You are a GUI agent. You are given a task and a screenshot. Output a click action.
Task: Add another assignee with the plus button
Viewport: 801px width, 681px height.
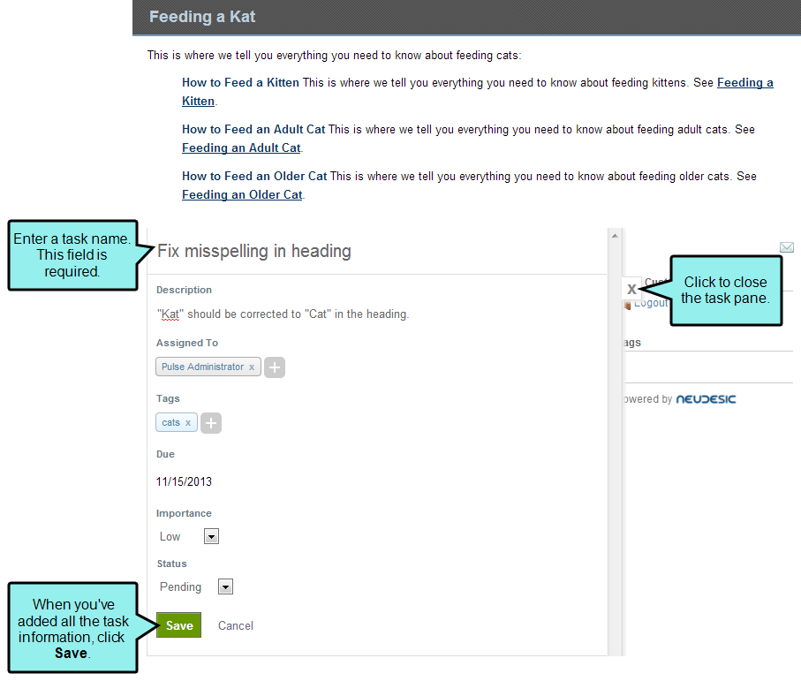[x=275, y=367]
